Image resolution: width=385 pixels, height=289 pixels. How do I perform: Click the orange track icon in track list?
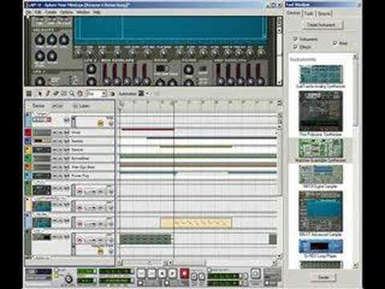click(x=28, y=167)
